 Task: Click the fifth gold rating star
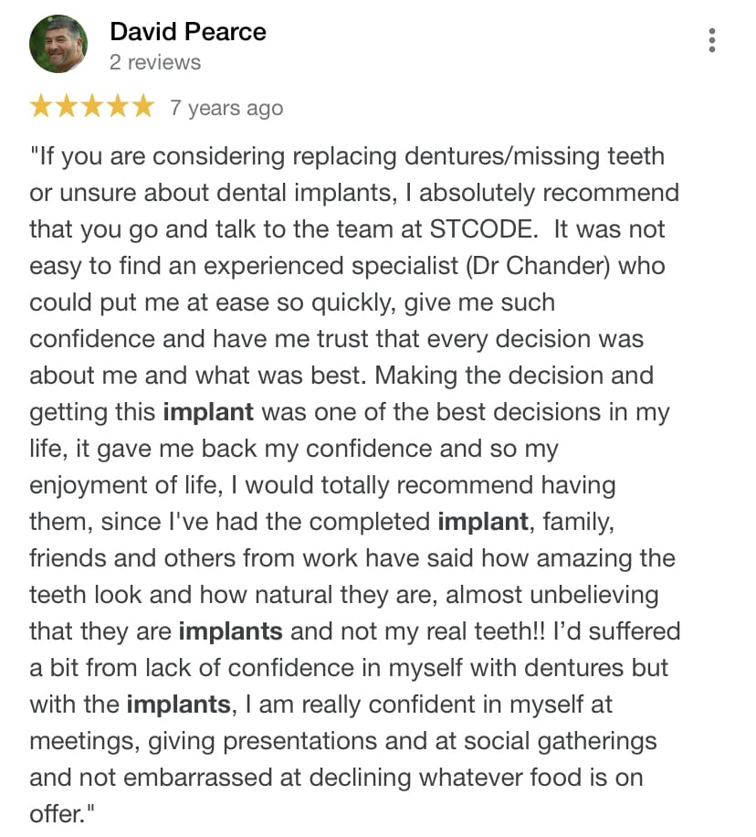click(143, 107)
